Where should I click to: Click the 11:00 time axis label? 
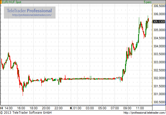click(x=140, y=108)
